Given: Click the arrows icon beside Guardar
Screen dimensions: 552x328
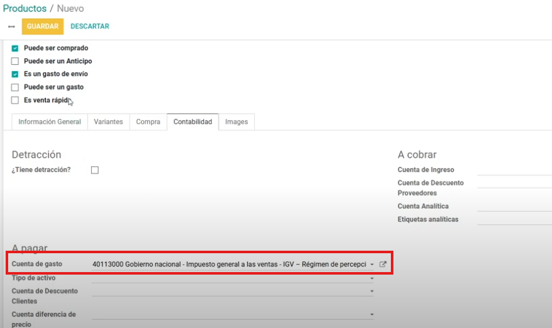Looking at the screenshot, I should click(11, 27).
